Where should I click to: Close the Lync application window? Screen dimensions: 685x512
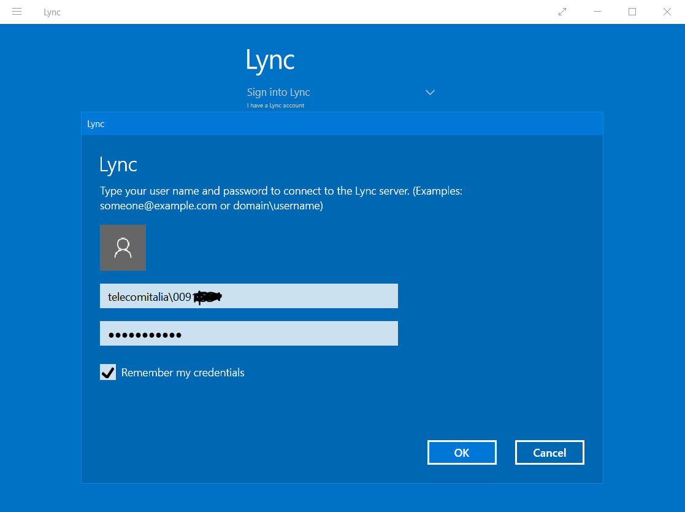(x=667, y=12)
